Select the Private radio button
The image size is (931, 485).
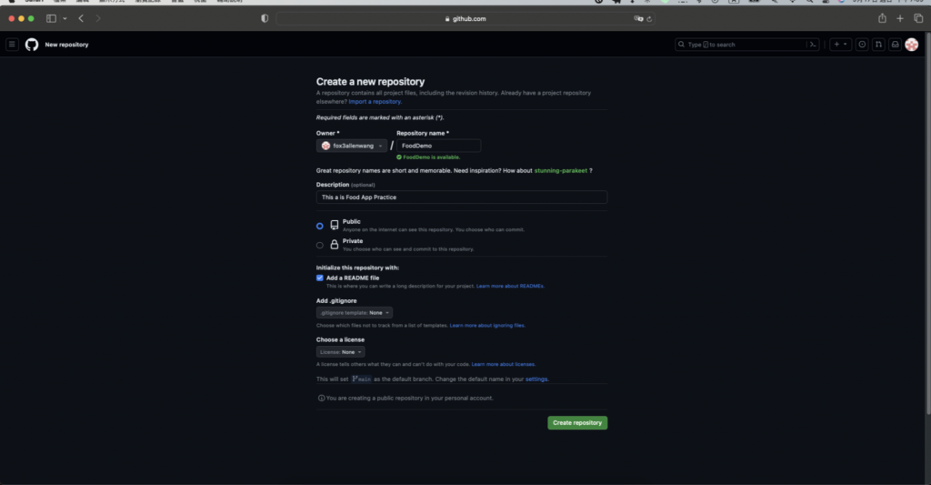tap(320, 245)
